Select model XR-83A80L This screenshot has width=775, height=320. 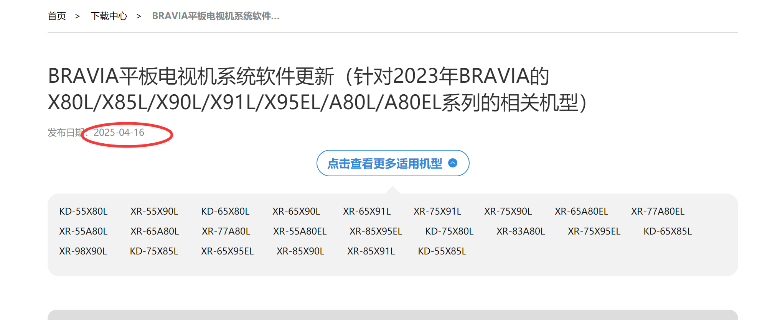click(x=521, y=231)
